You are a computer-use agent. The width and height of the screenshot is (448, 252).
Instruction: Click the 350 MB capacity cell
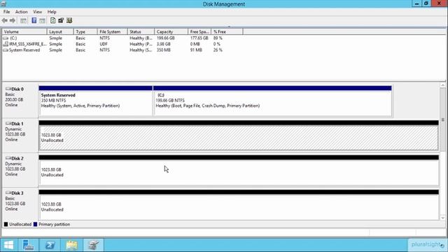coord(163,50)
